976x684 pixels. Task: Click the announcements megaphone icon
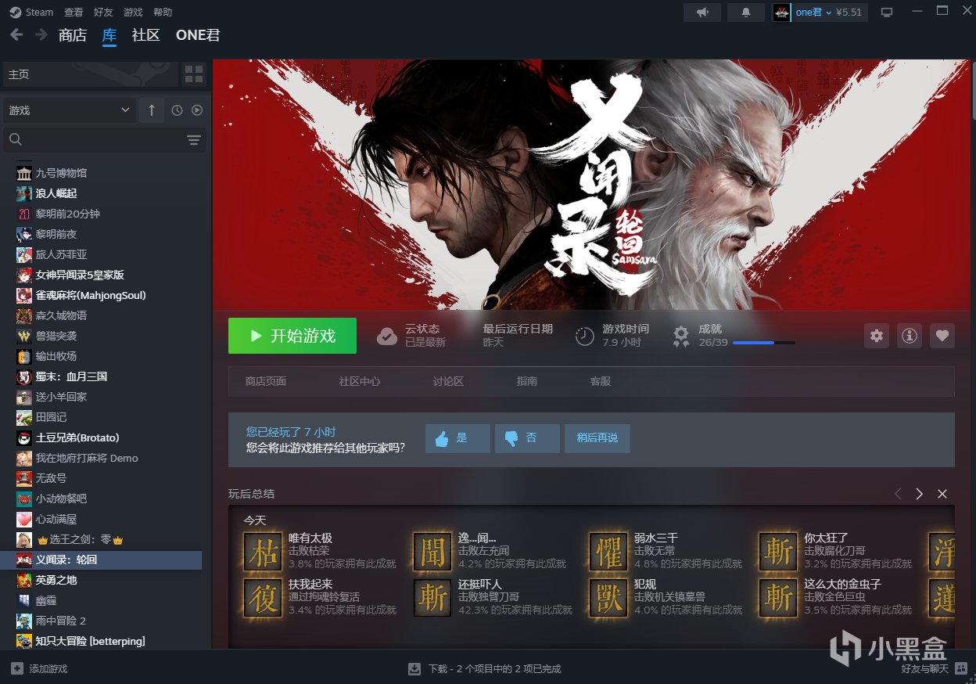point(702,12)
